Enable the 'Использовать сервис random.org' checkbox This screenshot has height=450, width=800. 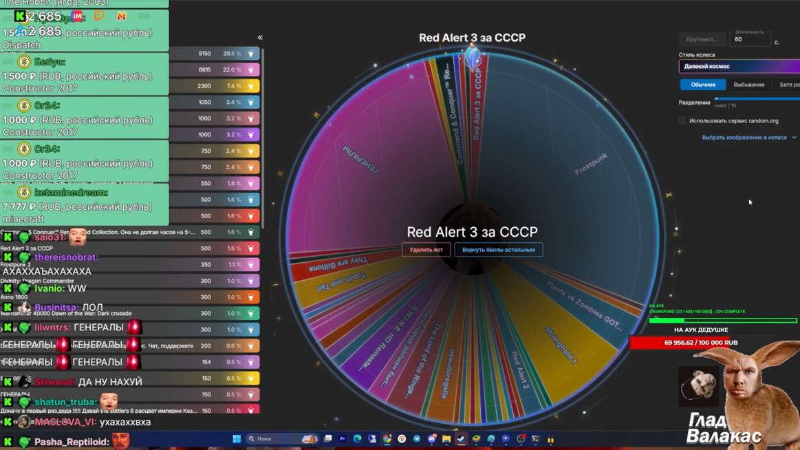pos(682,121)
